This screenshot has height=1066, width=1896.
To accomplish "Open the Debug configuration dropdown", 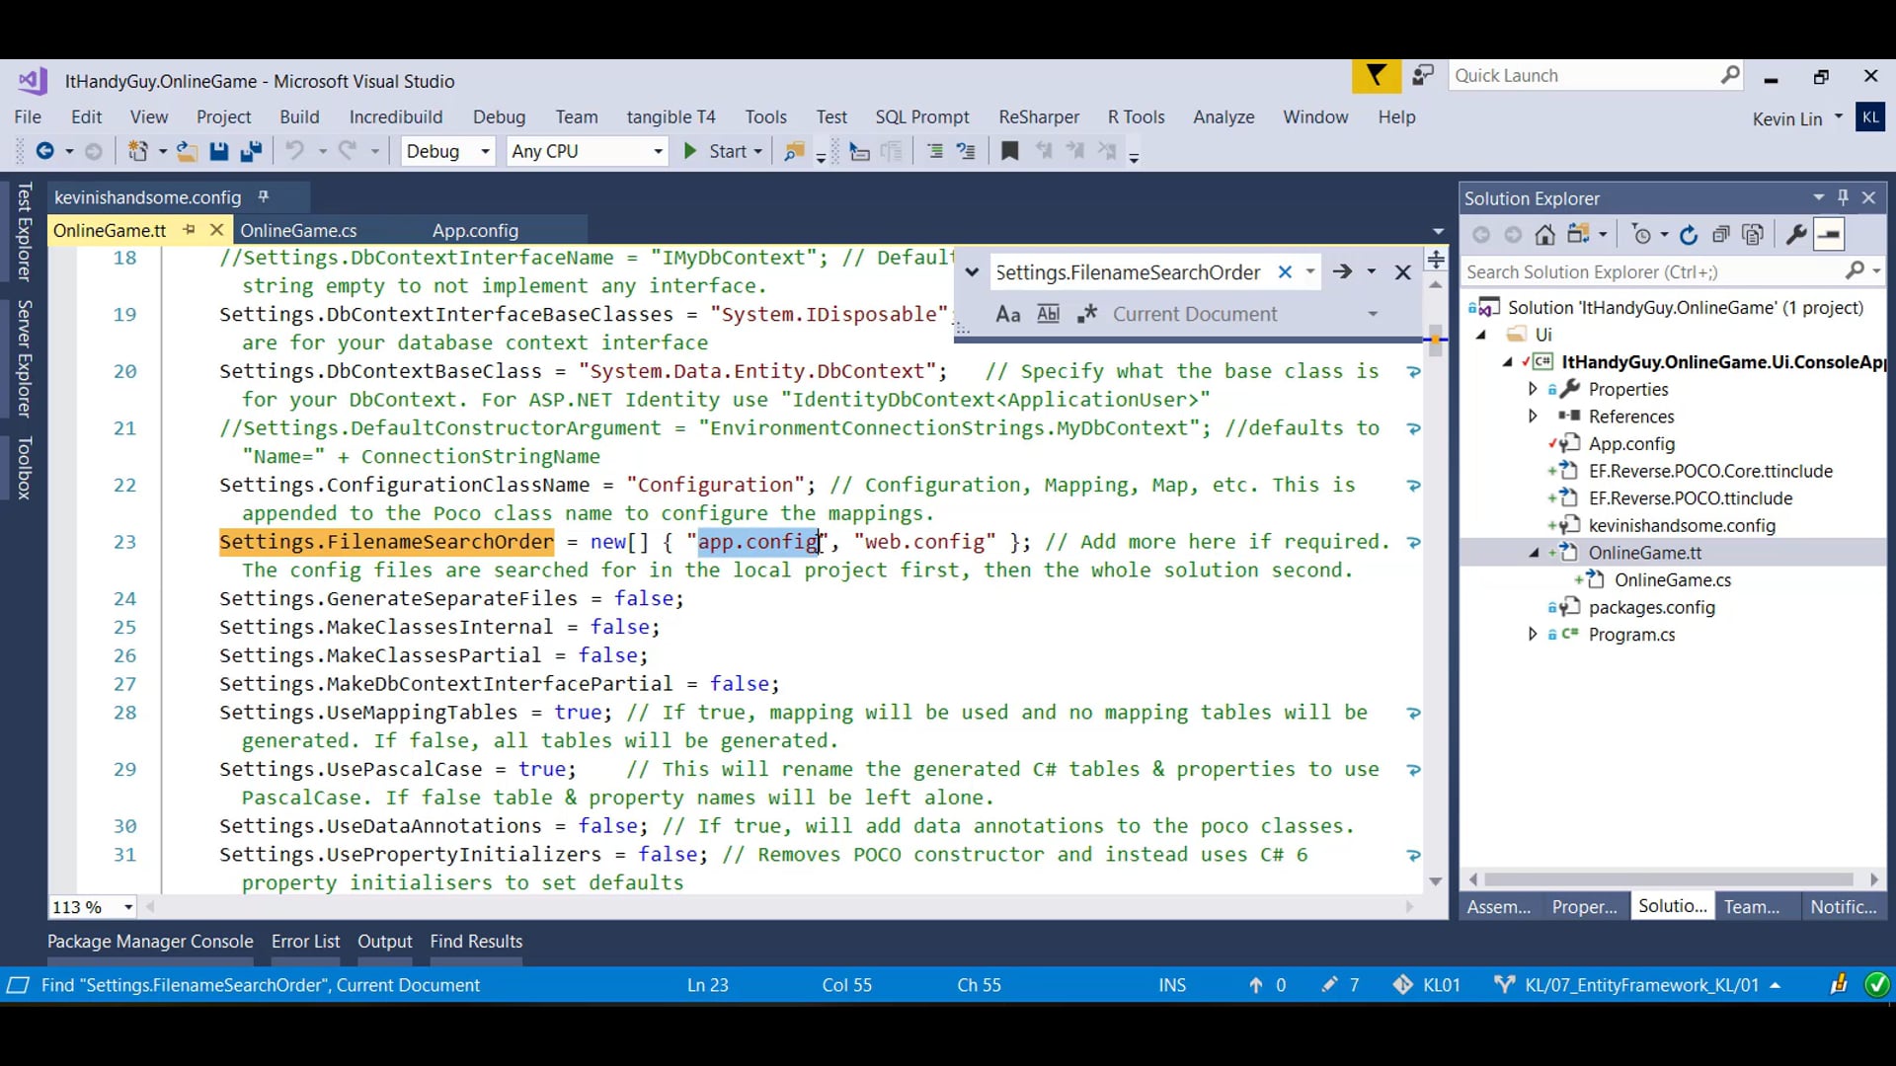I will coord(485,151).
